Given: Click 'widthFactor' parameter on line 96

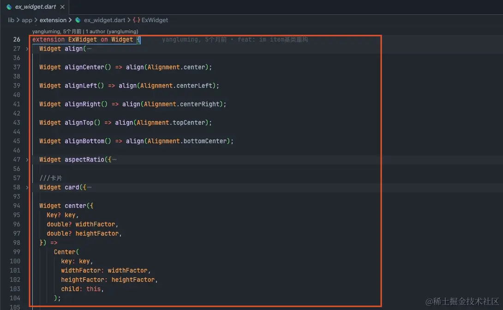Looking at the screenshot, I should [x=95, y=224].
